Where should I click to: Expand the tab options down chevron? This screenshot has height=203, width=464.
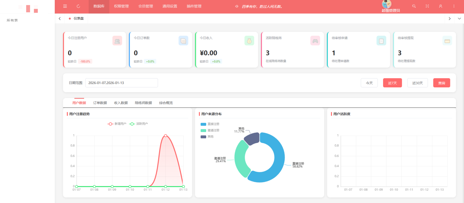tap(459, 19)
